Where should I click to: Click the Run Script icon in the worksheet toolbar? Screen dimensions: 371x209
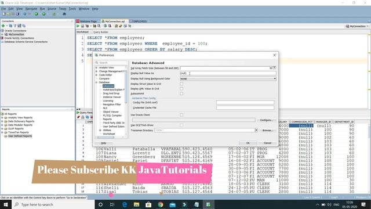click(x=82, y=26)
